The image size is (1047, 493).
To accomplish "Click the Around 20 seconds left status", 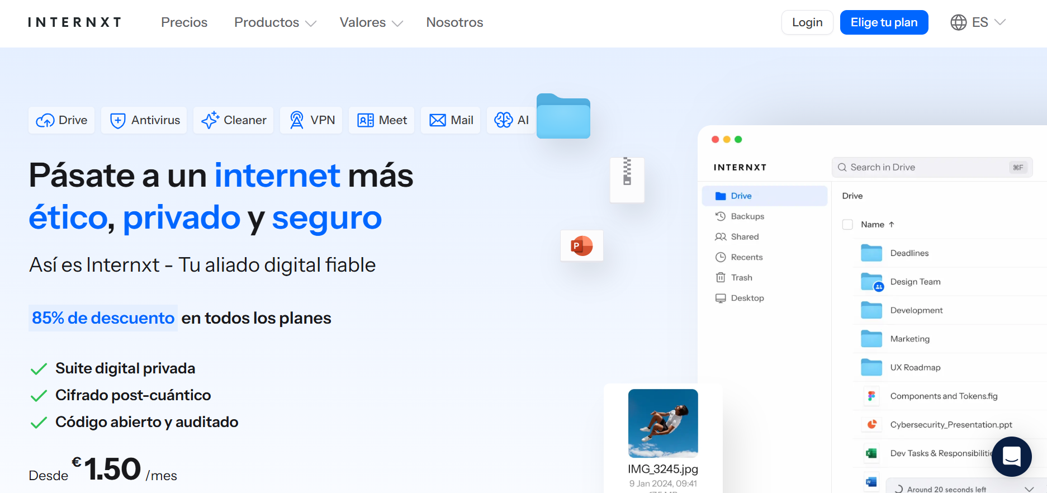I will [x=946, y=489].
